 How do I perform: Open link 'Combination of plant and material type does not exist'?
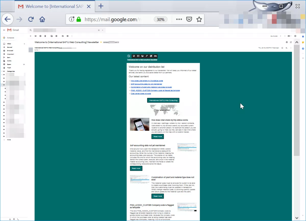(151, 87)
